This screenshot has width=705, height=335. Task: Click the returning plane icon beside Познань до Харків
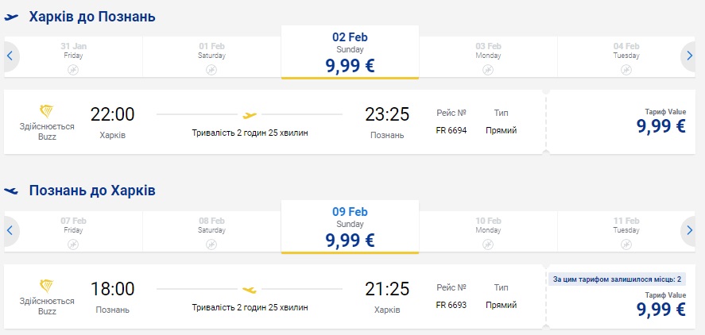[11, 191]
